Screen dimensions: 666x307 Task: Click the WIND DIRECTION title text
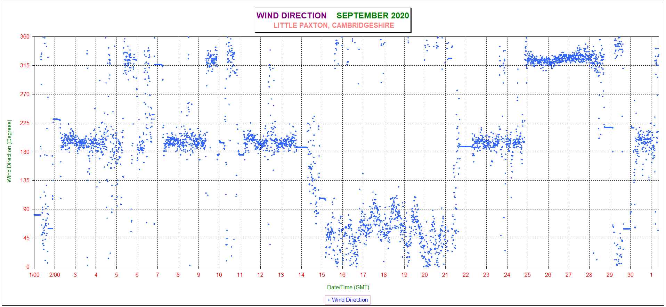point(291,16)
